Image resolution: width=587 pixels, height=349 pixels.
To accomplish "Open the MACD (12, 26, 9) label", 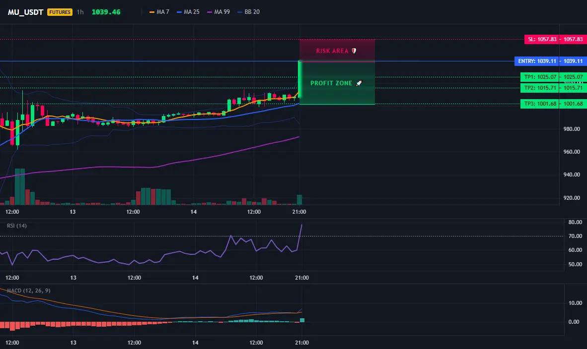I will (x=28, y=291).
